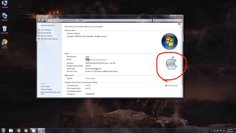Click the Manufacturer value 'Apple'
This screenshot has width=236, height=133.
pyautogui.click(x=87, y=57)
